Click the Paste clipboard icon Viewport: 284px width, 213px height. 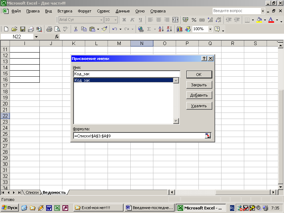(92, 29)
